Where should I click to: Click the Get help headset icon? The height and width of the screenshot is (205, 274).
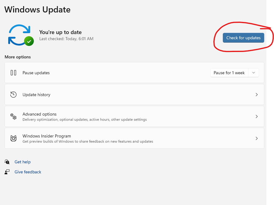coord(7,162)
